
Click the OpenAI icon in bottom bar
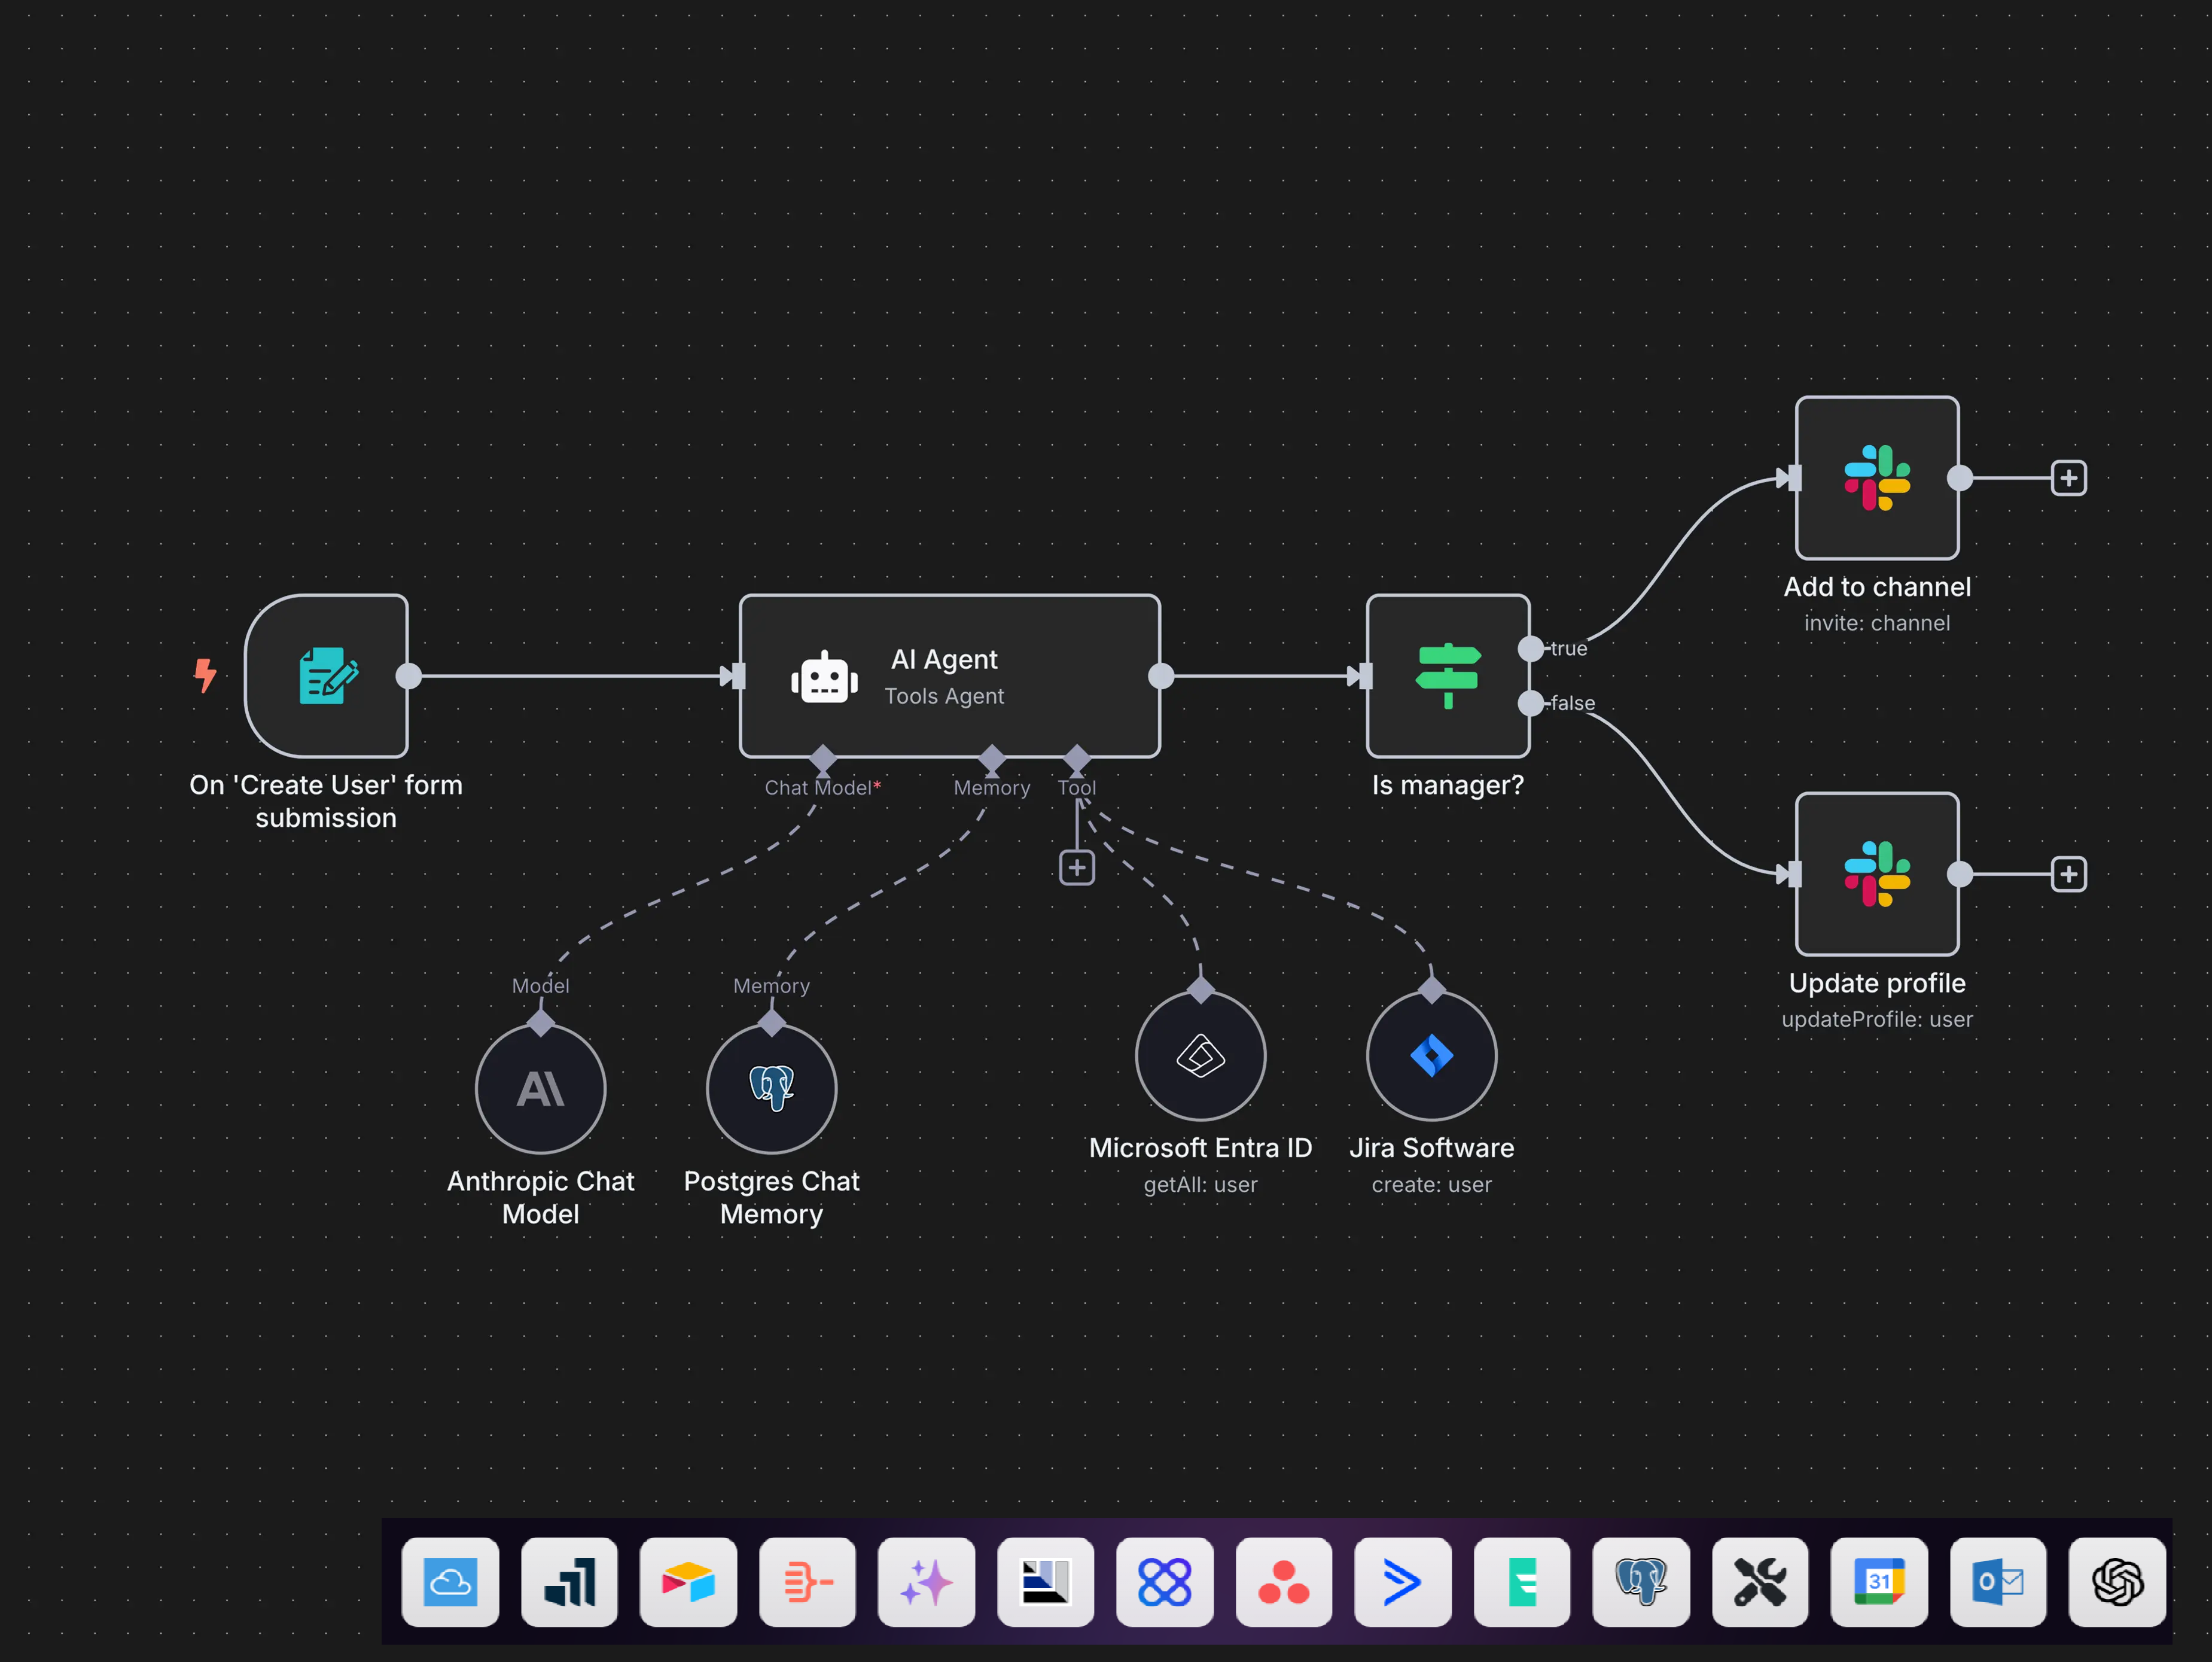click(x=2117, y=1582)
